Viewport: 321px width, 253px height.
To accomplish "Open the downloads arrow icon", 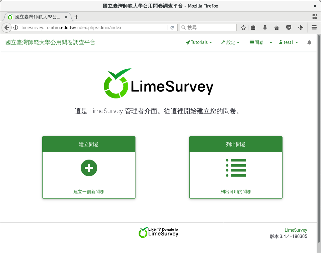I will pos(265,28).
